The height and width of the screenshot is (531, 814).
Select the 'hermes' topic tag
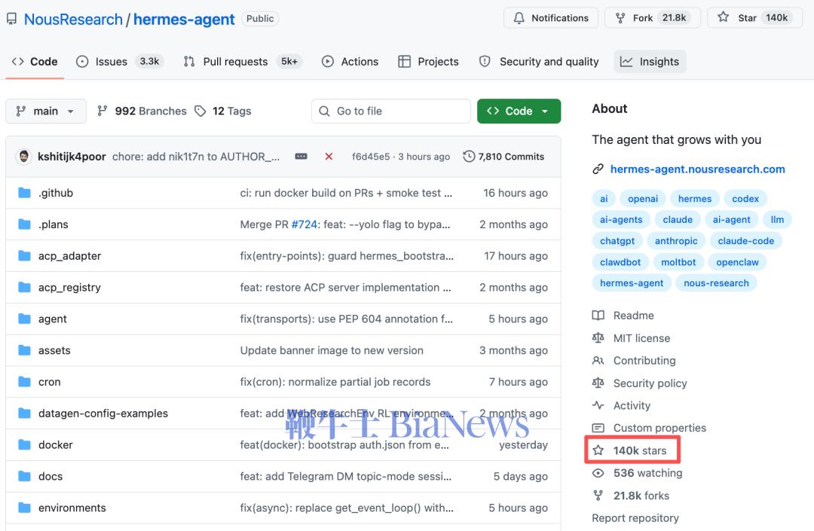click(695, 199)
